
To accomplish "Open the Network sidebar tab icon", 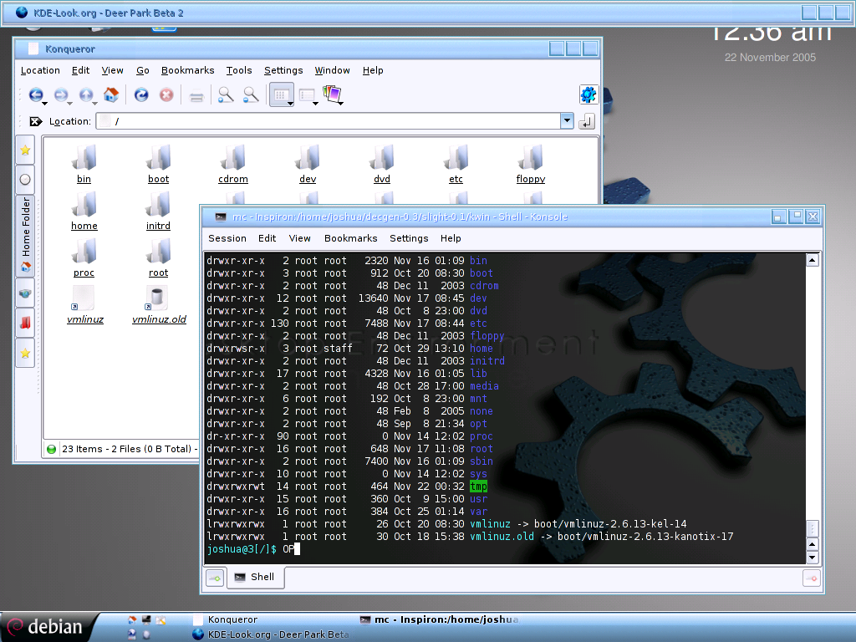I will pos(25,293).
